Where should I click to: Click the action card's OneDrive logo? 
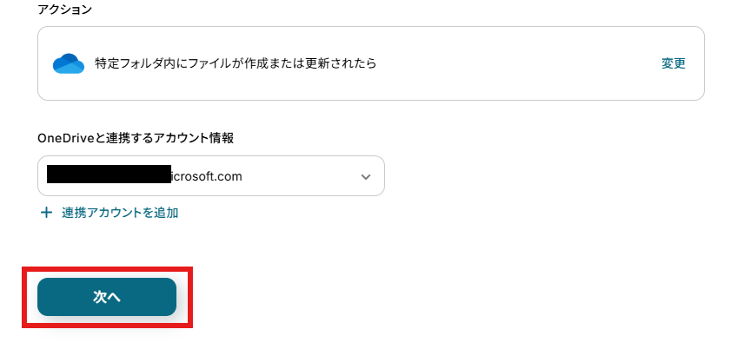pos(68,63)
